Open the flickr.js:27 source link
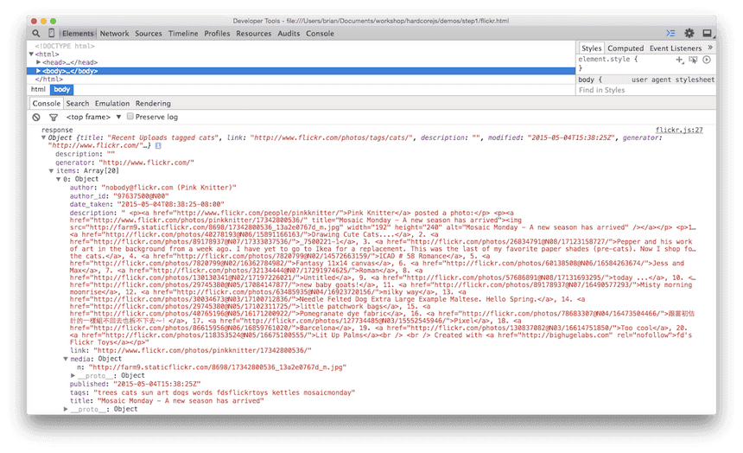The image size is (743, 453). pos(679,130)
